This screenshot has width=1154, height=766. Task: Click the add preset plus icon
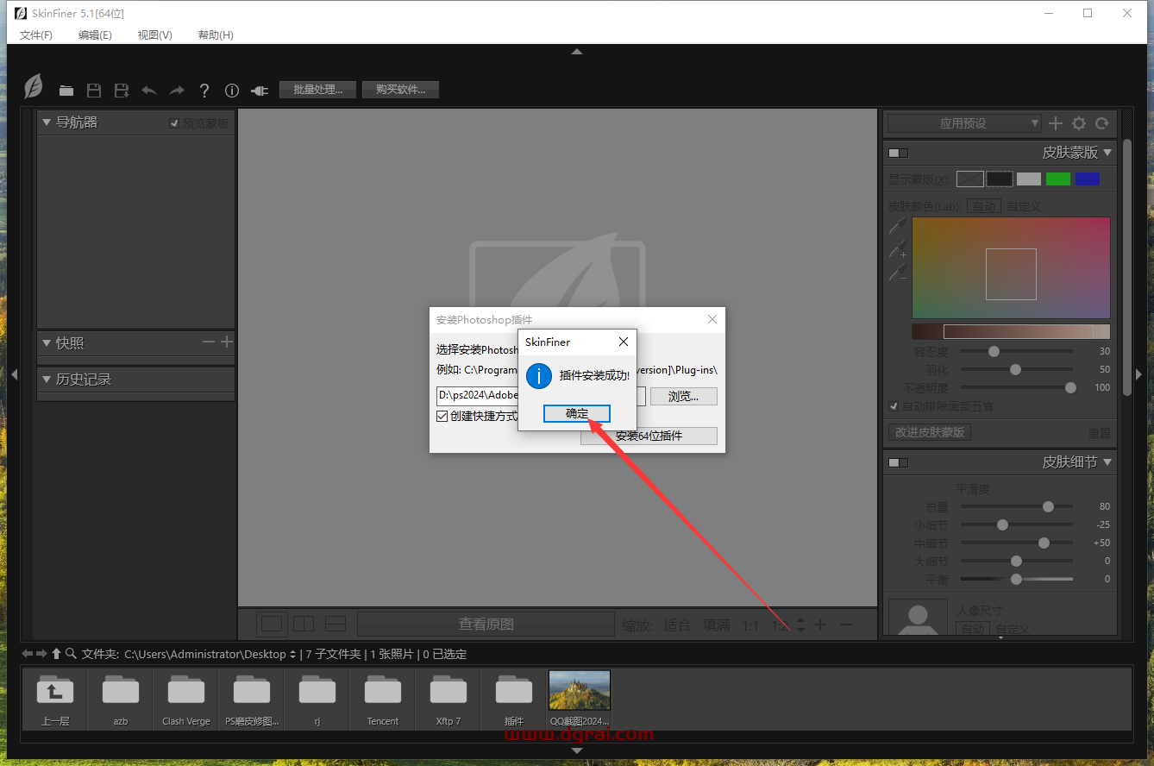[x=1056, y=123]
